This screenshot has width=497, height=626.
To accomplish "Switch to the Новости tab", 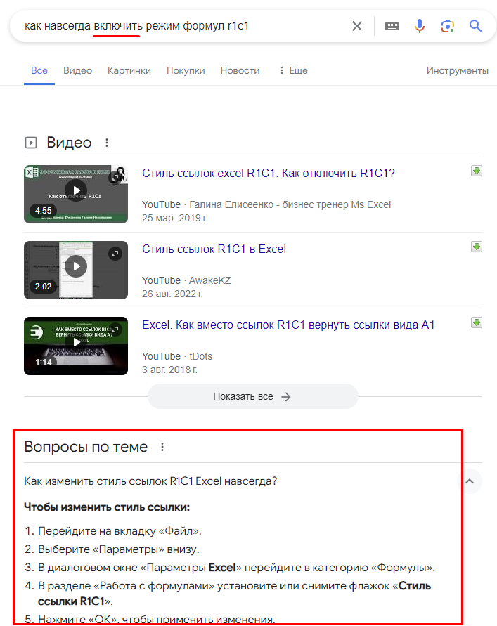I will [240, 70].
